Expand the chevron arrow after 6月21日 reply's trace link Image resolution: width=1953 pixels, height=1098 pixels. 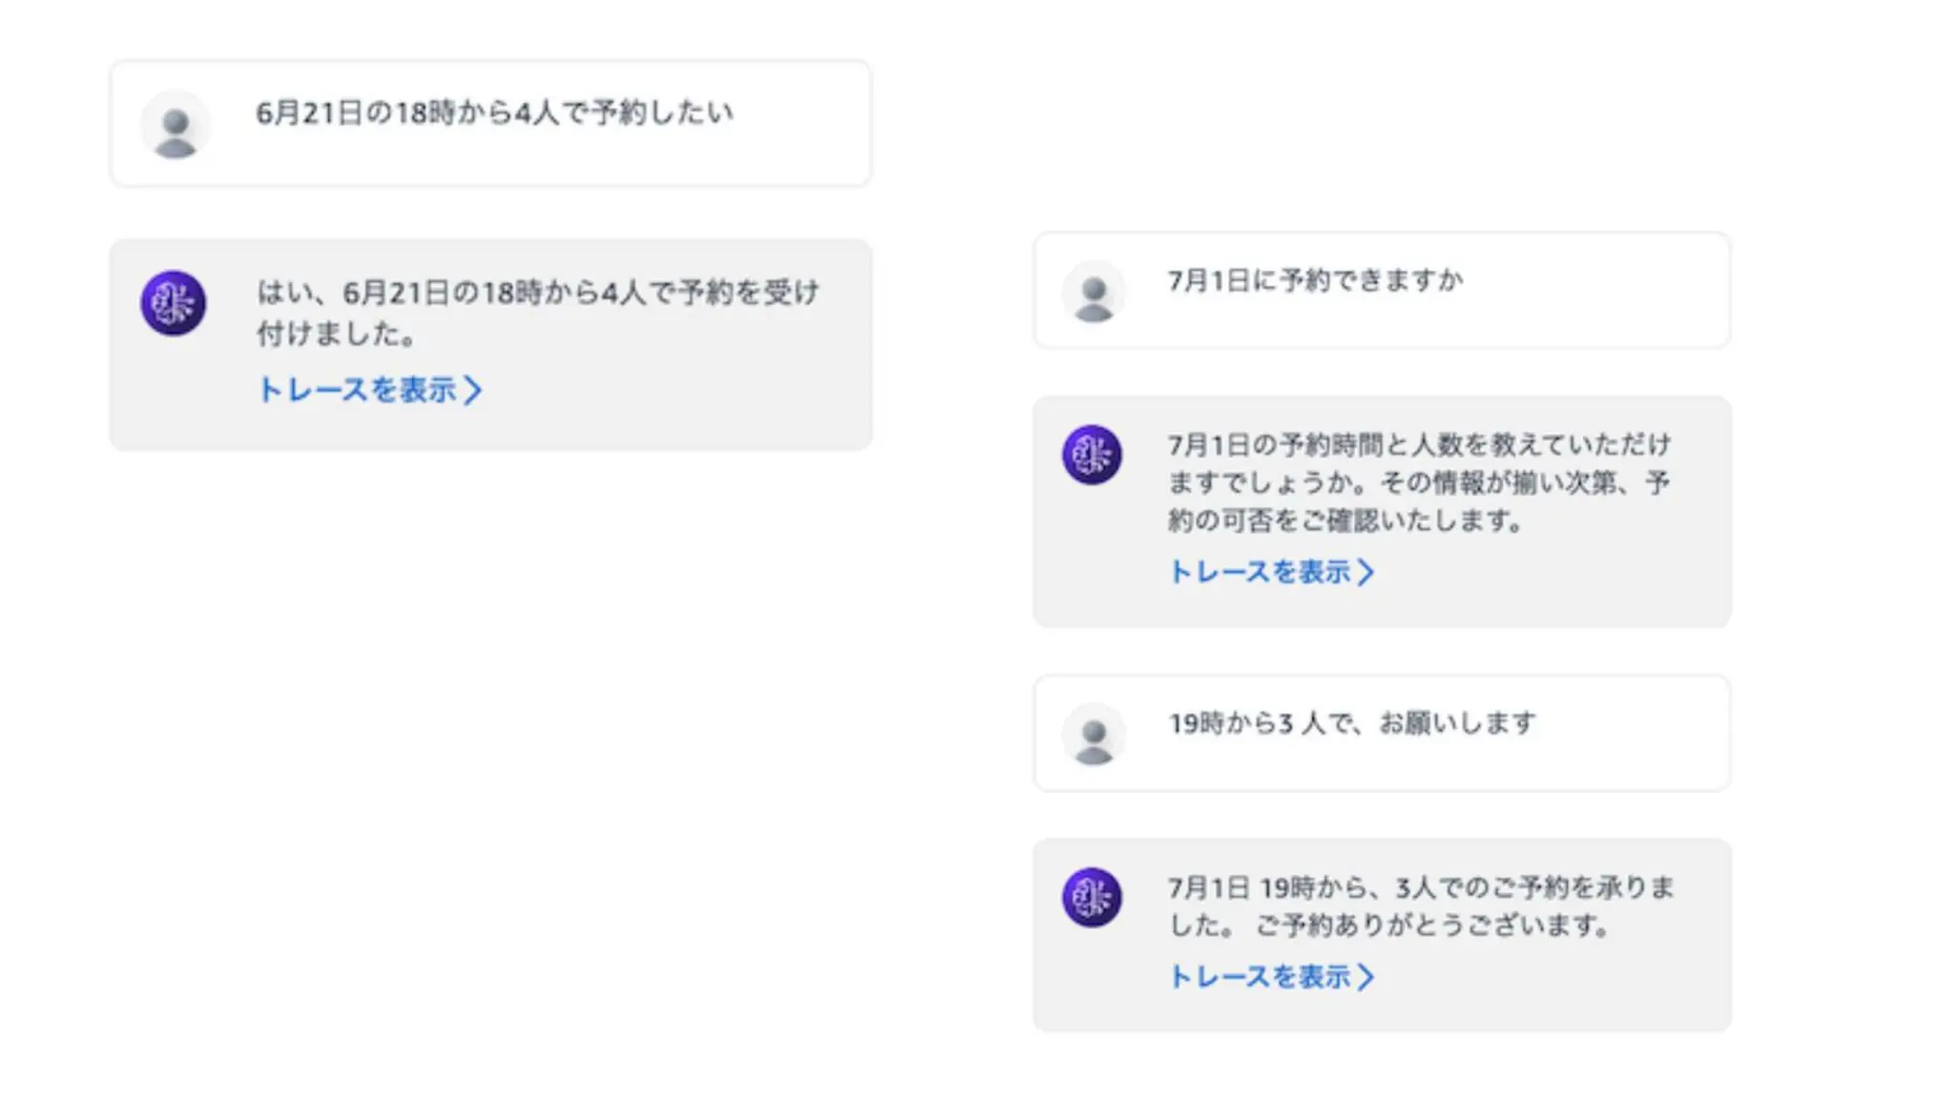473,390
